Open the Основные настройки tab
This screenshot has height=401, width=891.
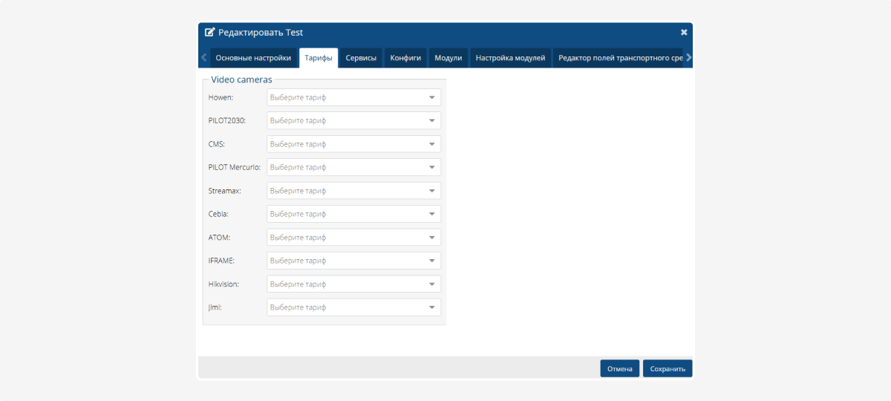coord(253,58)
